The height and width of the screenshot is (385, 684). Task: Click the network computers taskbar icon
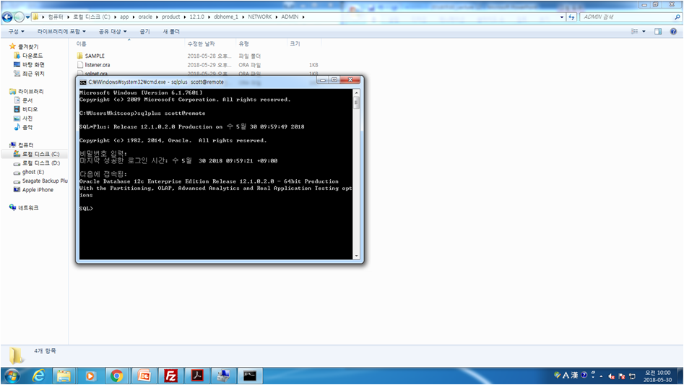tap(224, 376)
